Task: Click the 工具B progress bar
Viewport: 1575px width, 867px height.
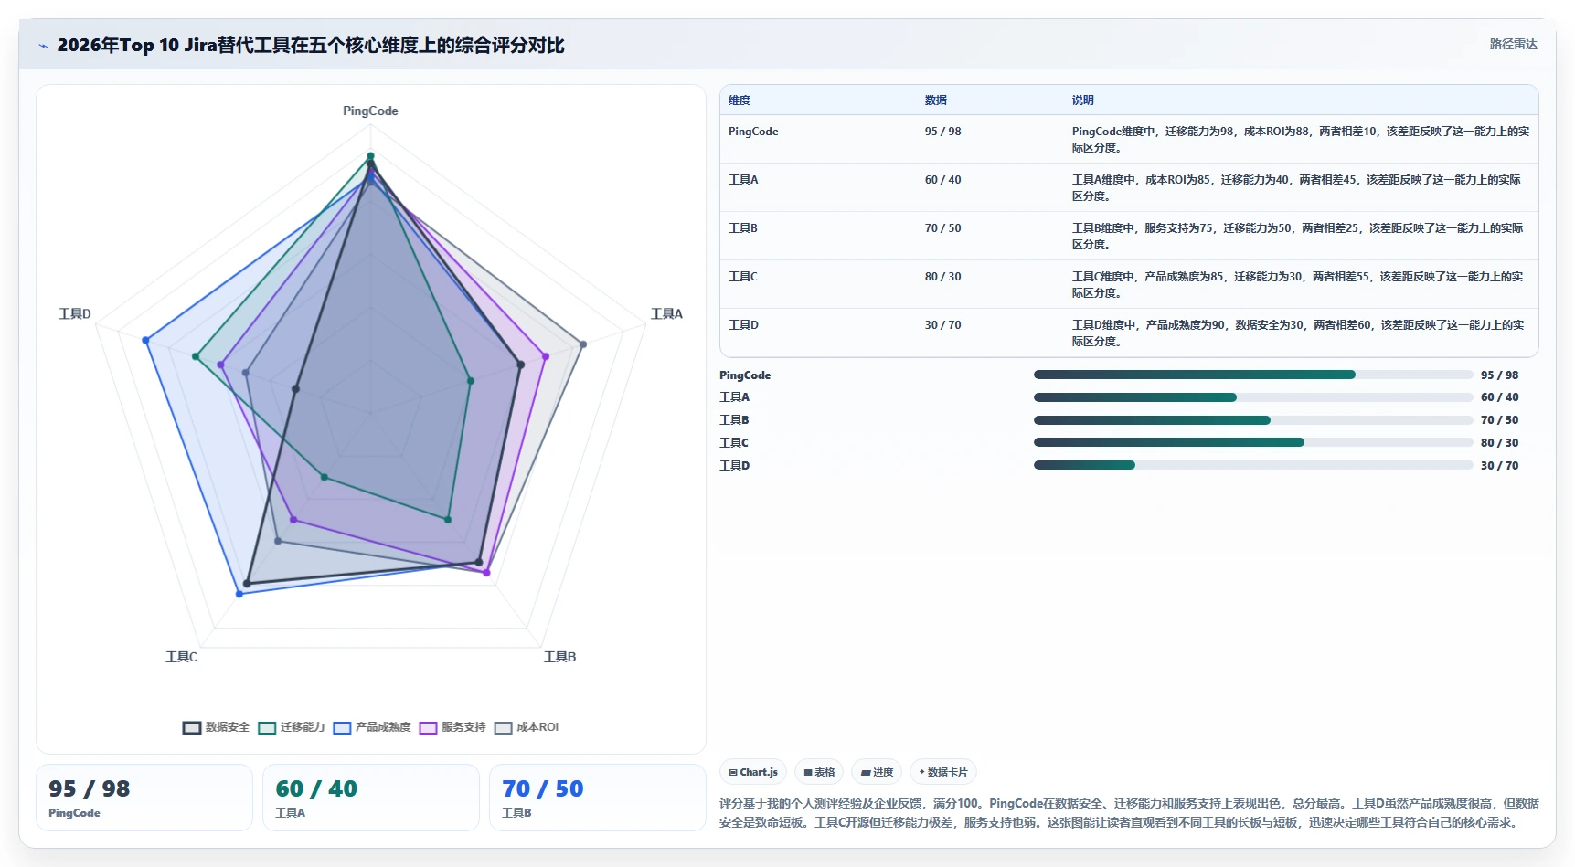Action: tap(1253, 420)
